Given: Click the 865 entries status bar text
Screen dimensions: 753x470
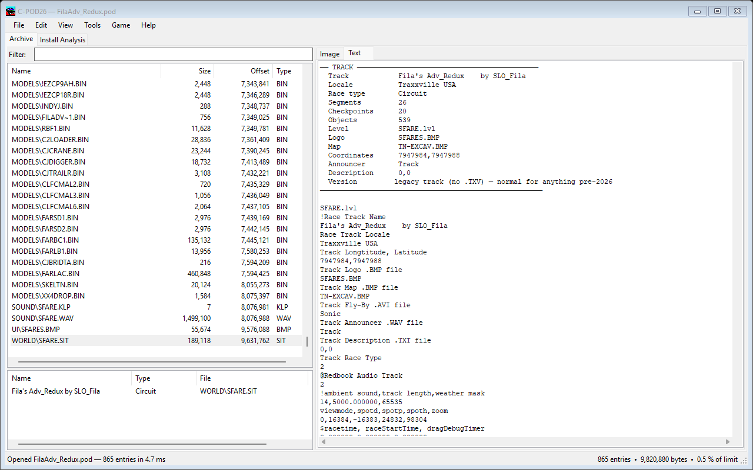Looking at the screenshot, I should pos(614,459).
